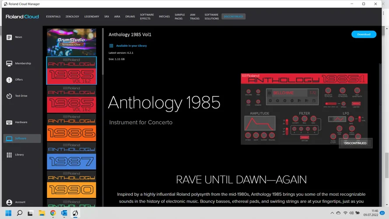389x219 pixels.
Task: Open the LEGENDARY category tab
Action: (91, 17)
